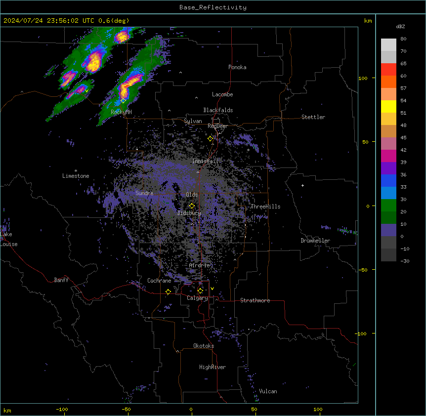Click the Blackfalds city label
Viewport: 426px width, 416px height.
point(218,110)
